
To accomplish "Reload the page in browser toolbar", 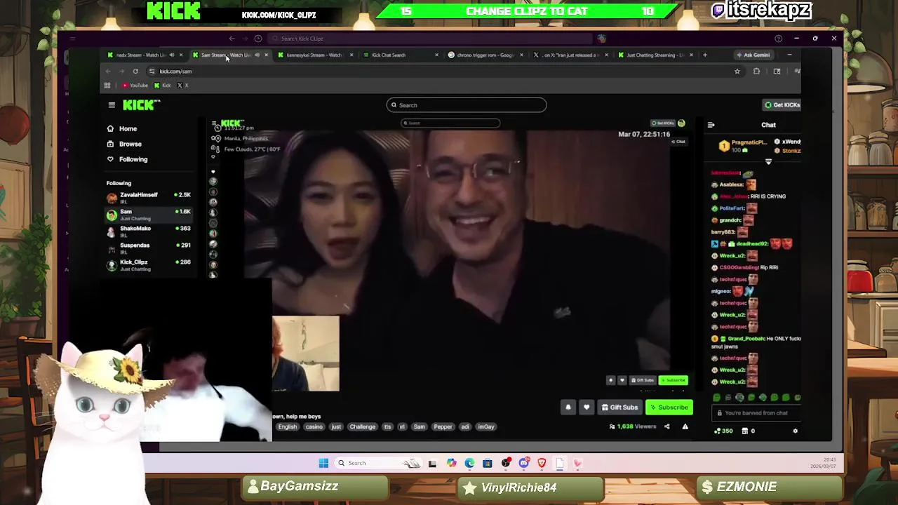I will click(x=135, y=71).
